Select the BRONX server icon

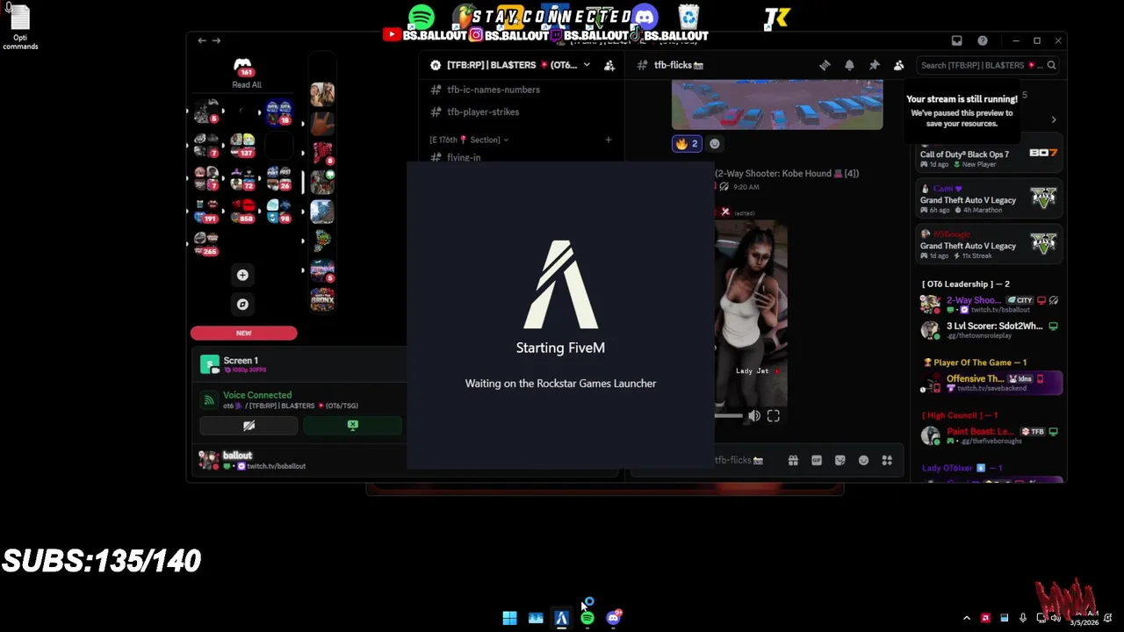(x=322, y=298)
